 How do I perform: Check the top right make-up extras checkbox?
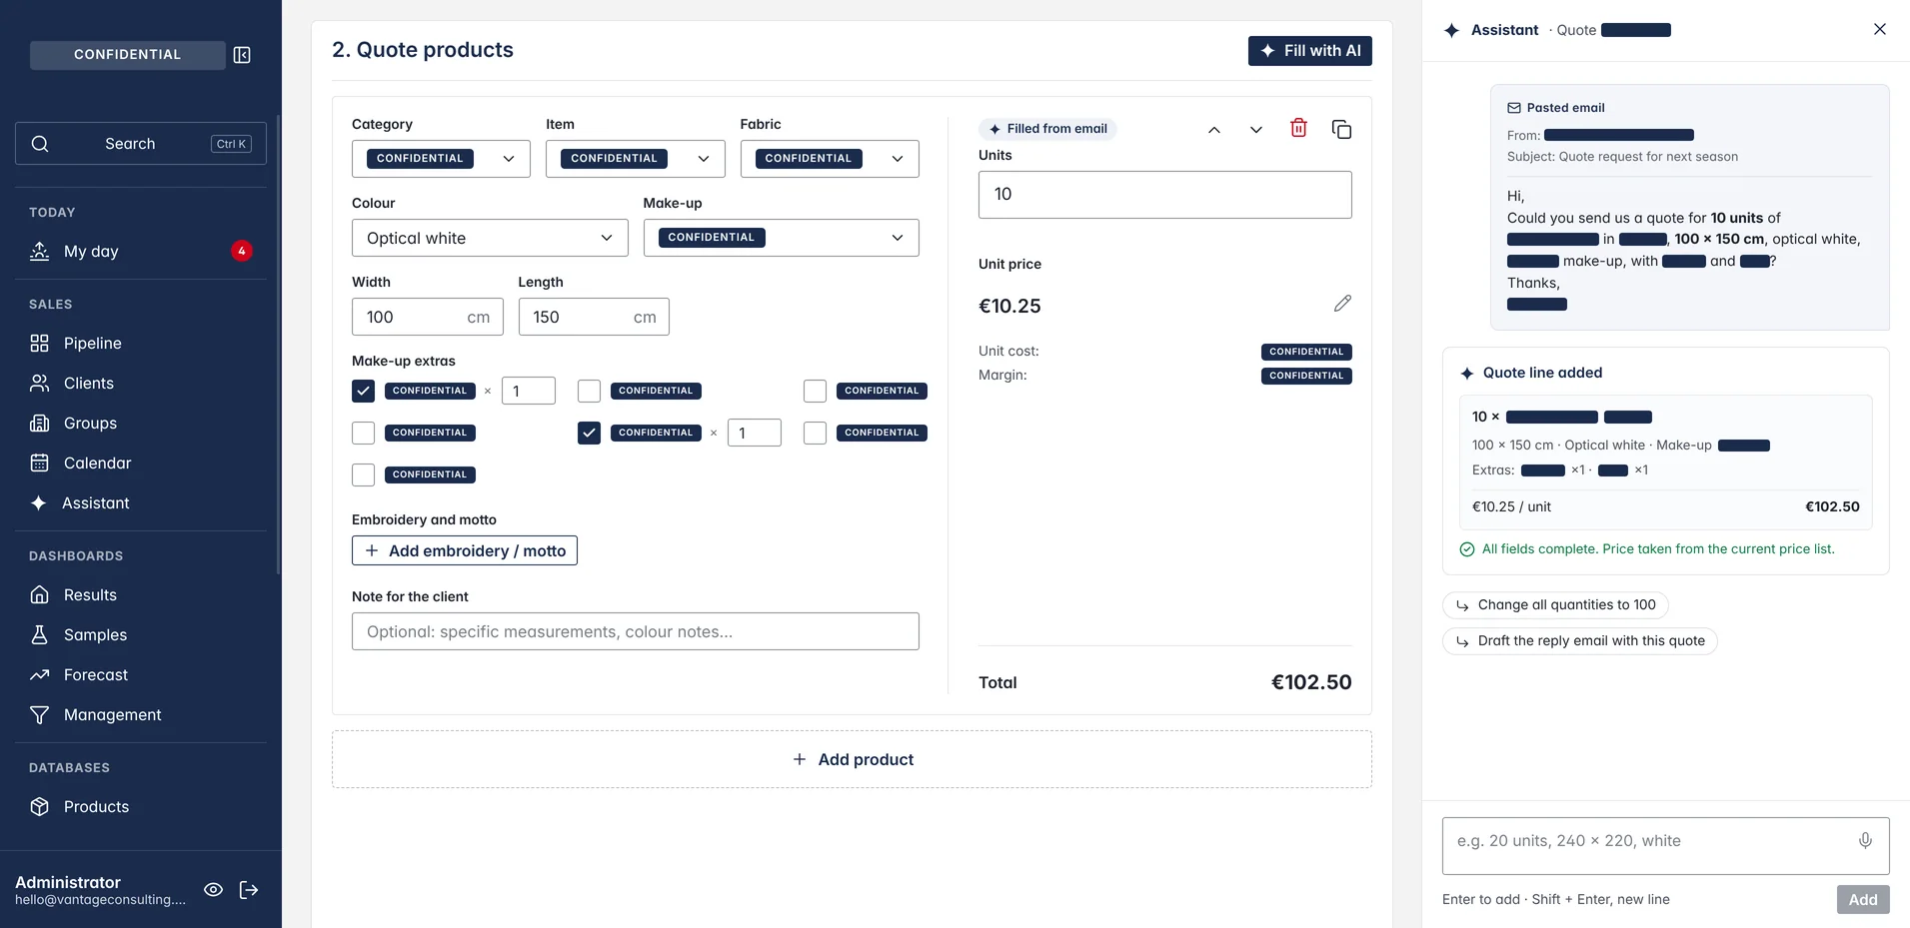point(815,391)
